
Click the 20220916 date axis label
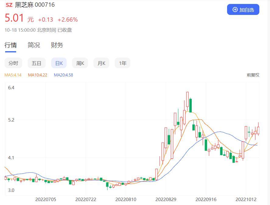click(206, 200)
